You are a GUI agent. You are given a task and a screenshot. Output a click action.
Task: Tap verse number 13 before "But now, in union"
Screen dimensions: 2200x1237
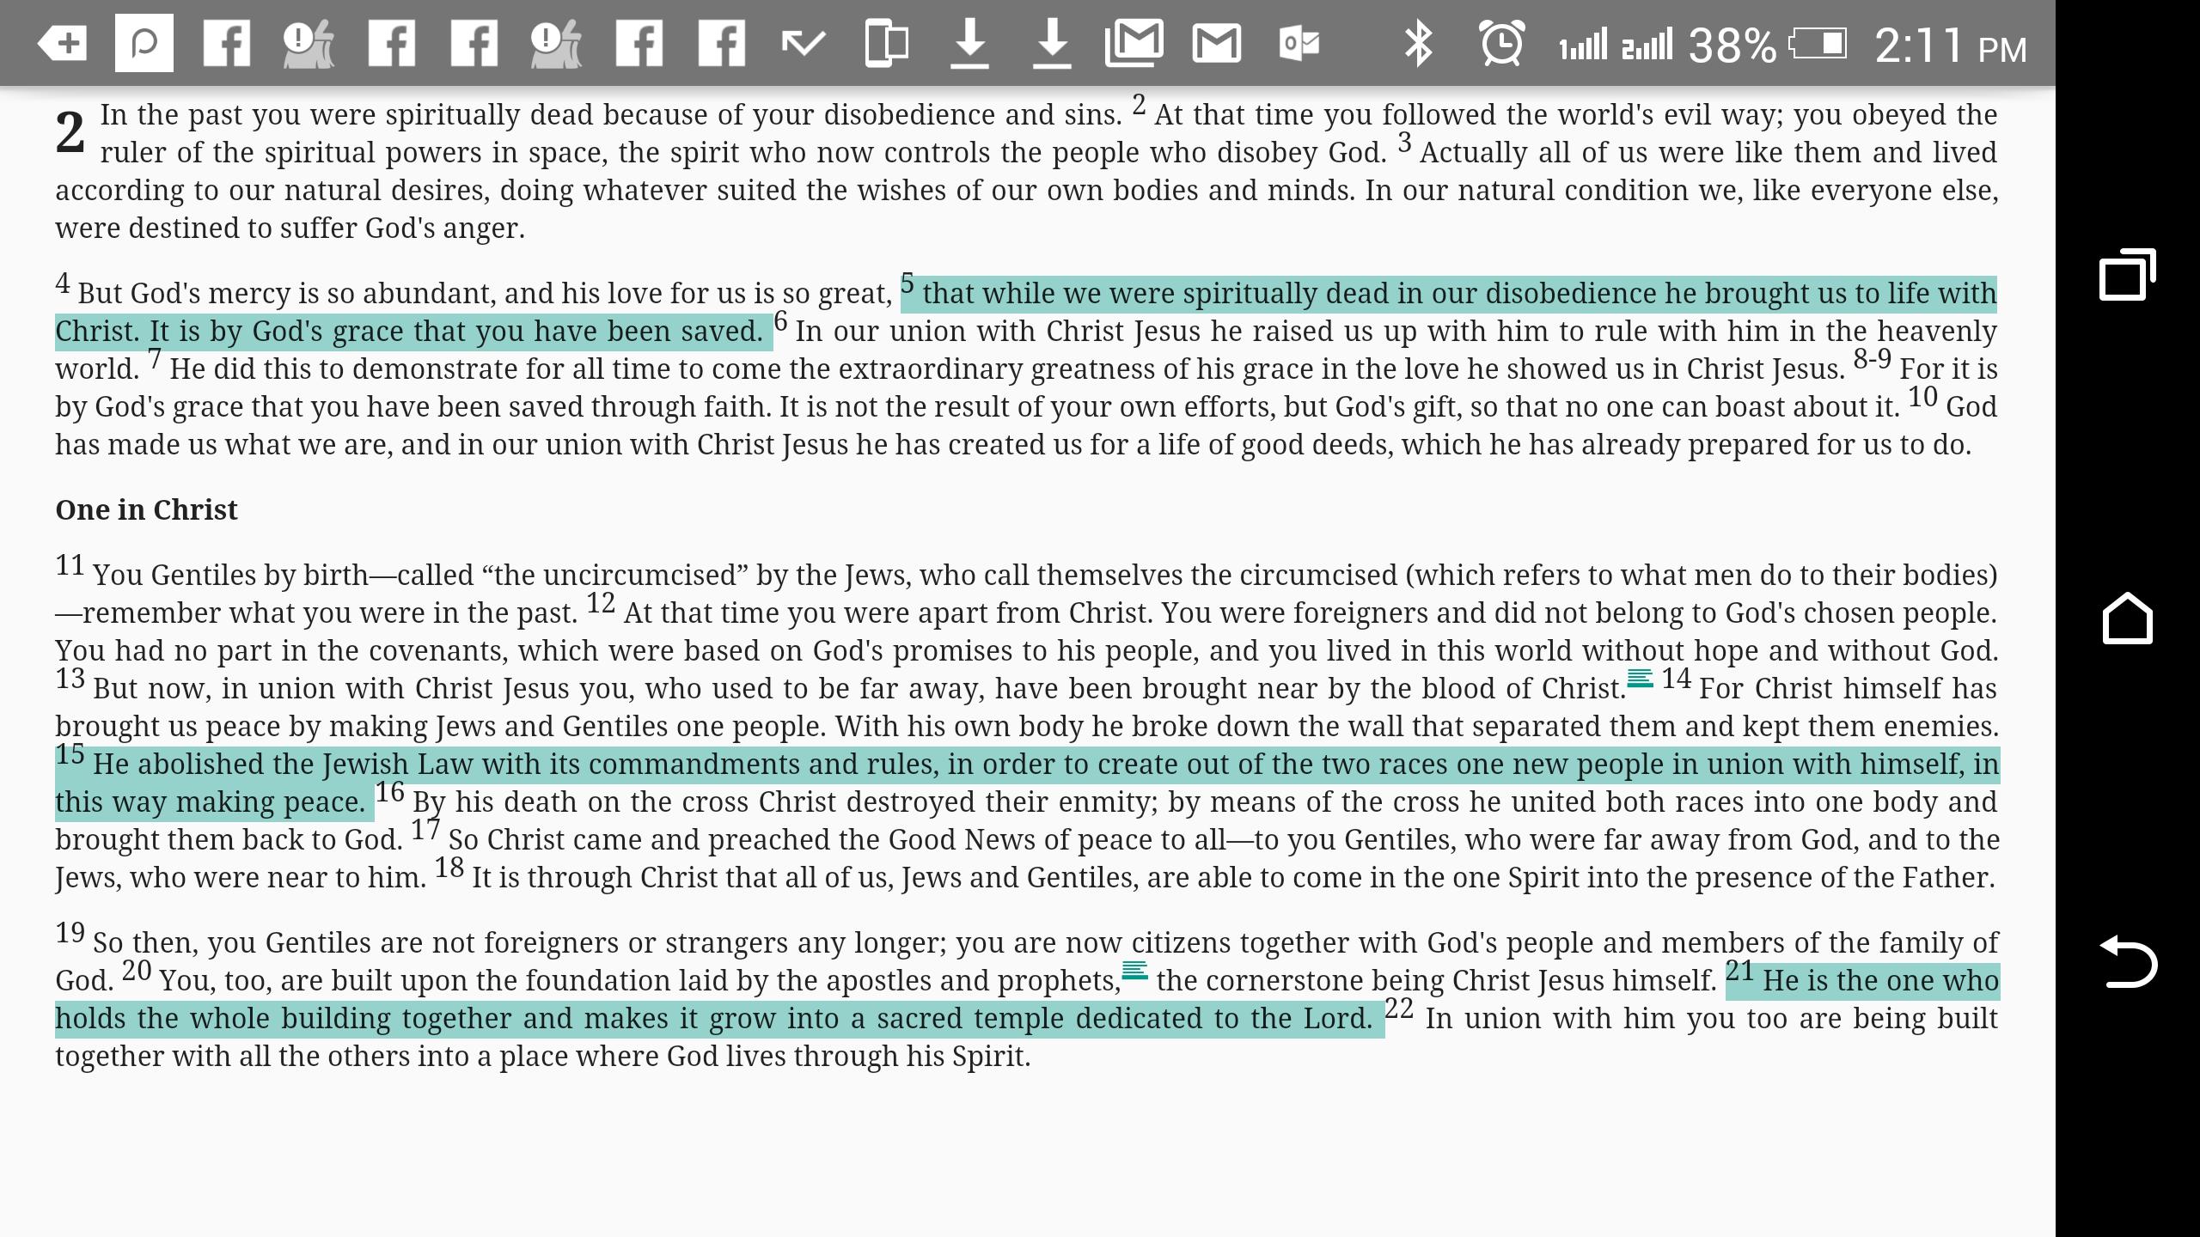[x=70, y=679]
